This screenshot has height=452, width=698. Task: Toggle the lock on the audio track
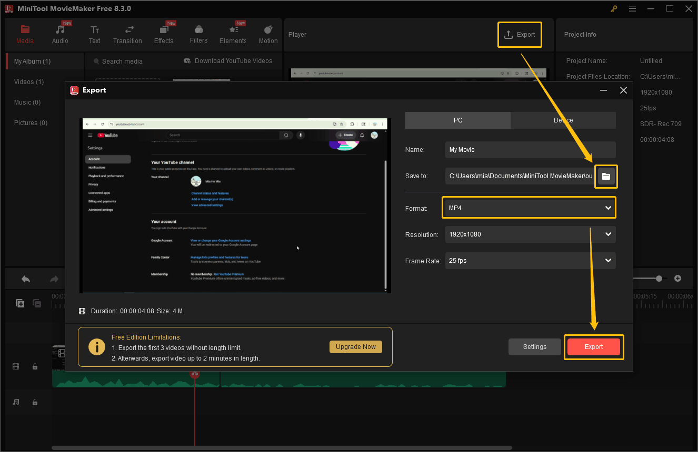(35, 402)
